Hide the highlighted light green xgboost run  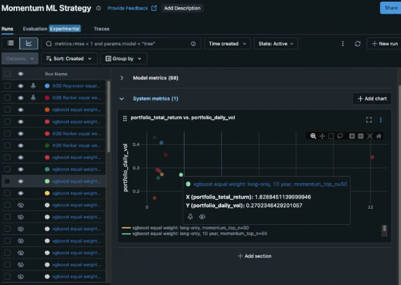point(20,182)
